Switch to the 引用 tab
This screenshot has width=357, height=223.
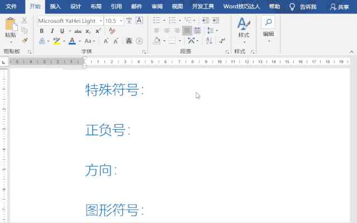click(x=116, y=6)
